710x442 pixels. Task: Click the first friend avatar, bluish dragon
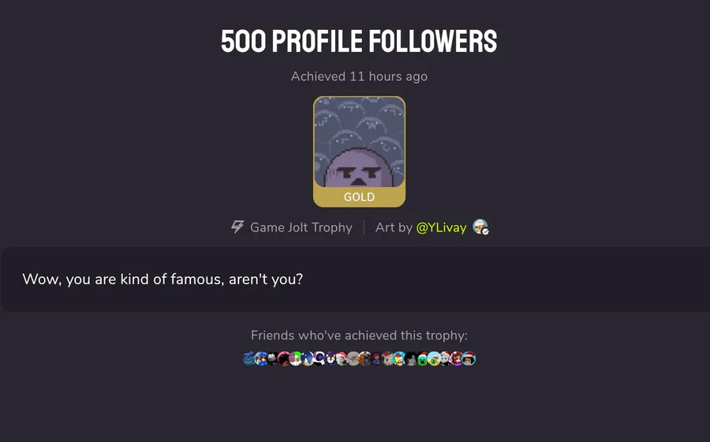(x=249, y=358)
